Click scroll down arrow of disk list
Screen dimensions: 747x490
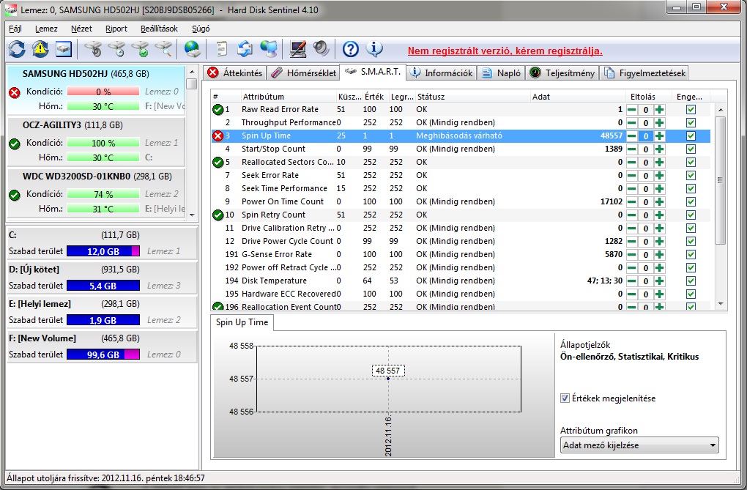(192, 215)
